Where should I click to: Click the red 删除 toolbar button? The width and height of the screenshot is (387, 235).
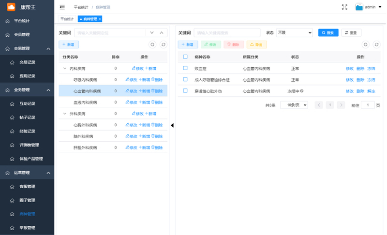[x=234, y=44]
